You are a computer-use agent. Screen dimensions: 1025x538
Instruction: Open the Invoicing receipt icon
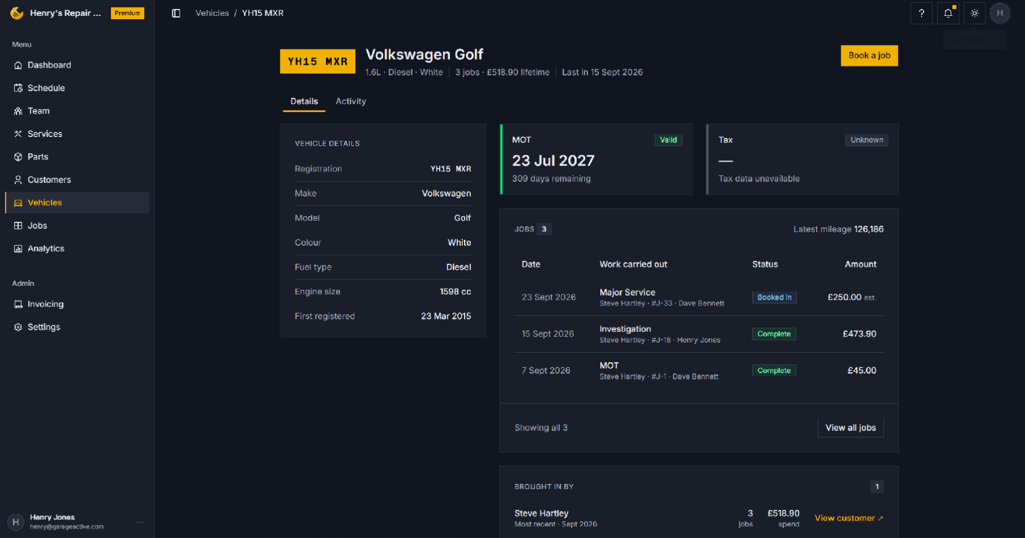(x=18, y=304)
